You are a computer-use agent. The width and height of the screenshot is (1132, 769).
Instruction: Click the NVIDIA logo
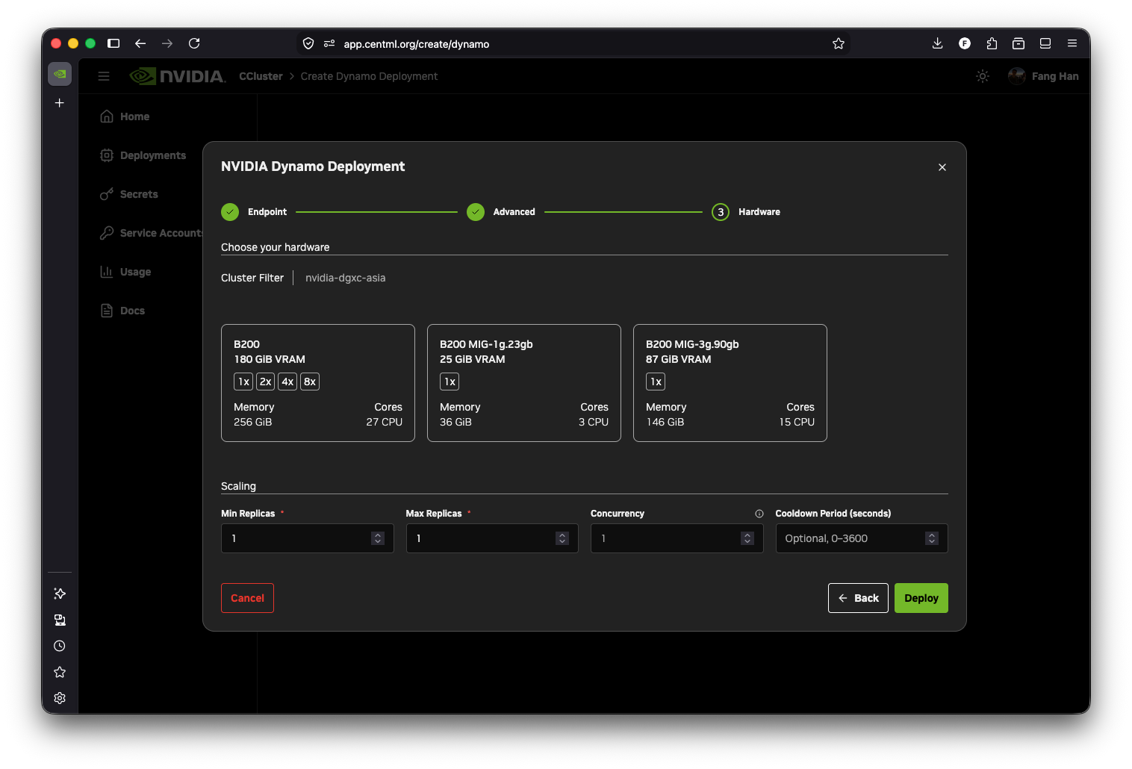point(178,76)
